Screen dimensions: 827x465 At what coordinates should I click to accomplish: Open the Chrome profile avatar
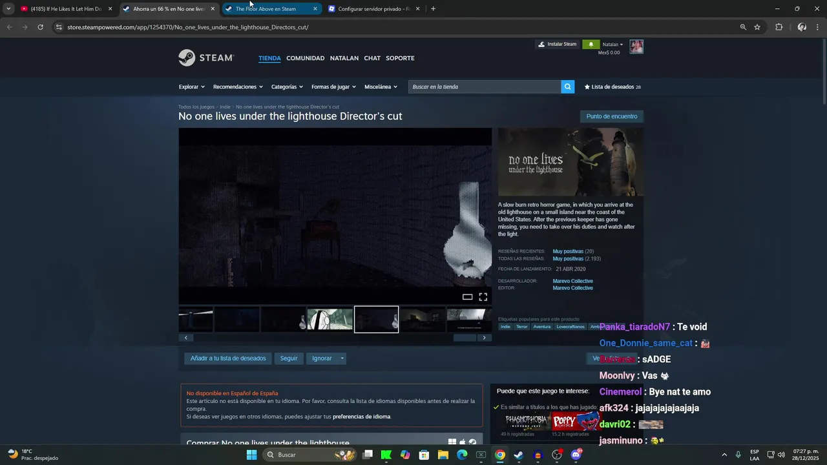coord(802,27)
